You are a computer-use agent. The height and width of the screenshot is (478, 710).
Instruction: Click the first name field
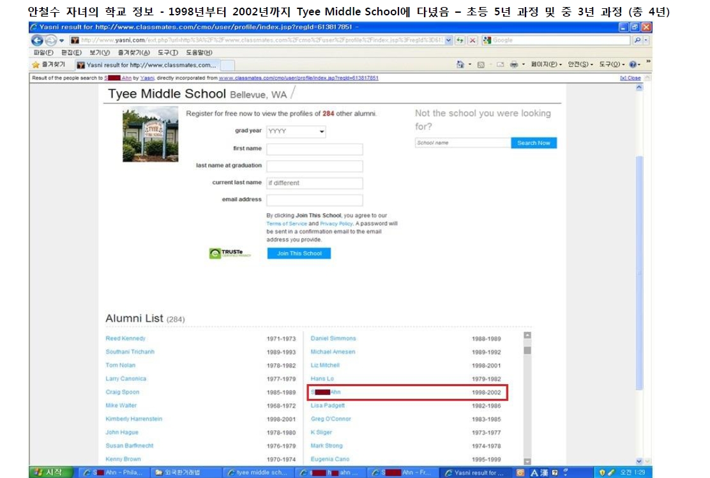pyautogui.click(x=315, y=149)
